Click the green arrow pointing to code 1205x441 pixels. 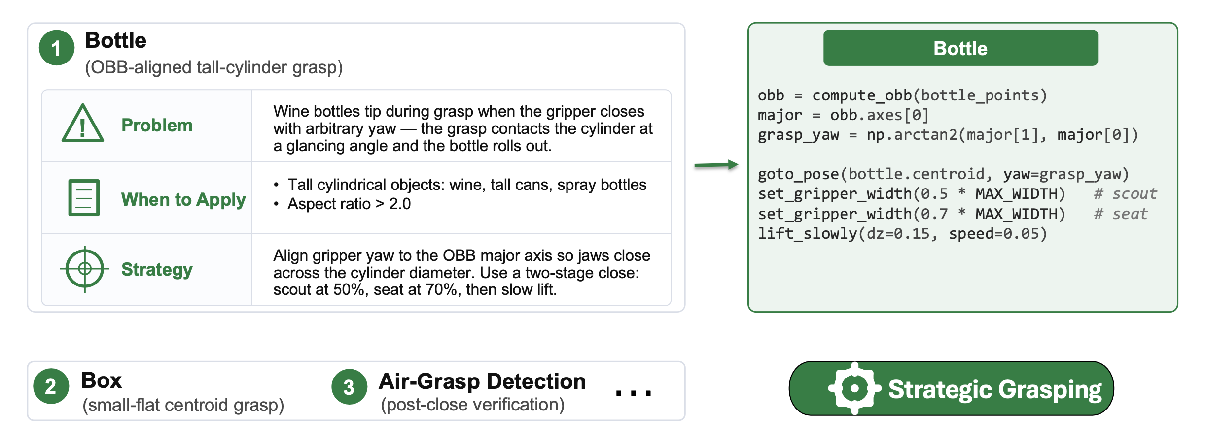tap(716, 165)
